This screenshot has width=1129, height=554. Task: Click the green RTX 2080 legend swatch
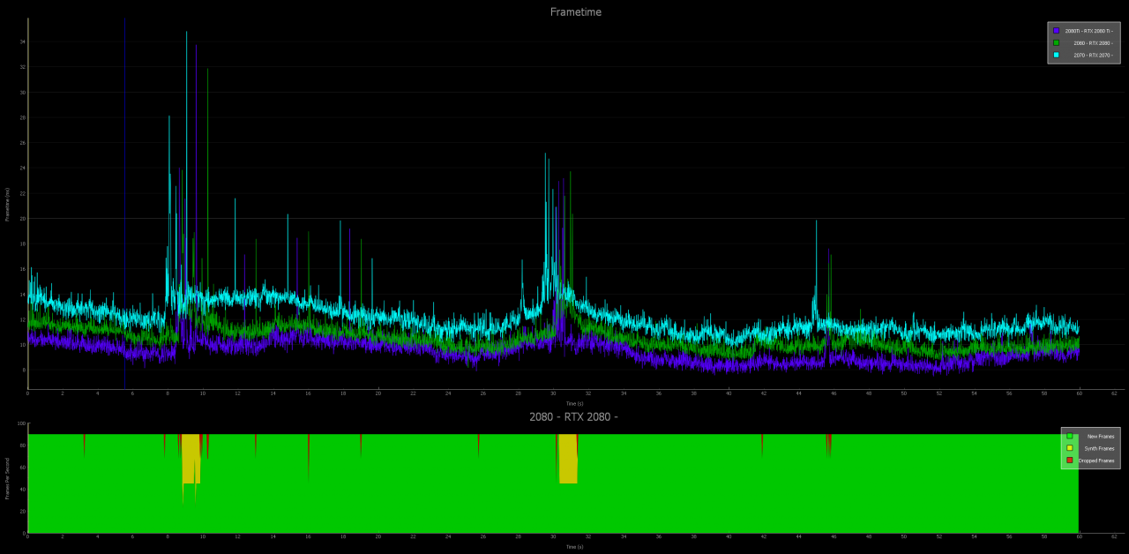click(x=1056, y=42)
